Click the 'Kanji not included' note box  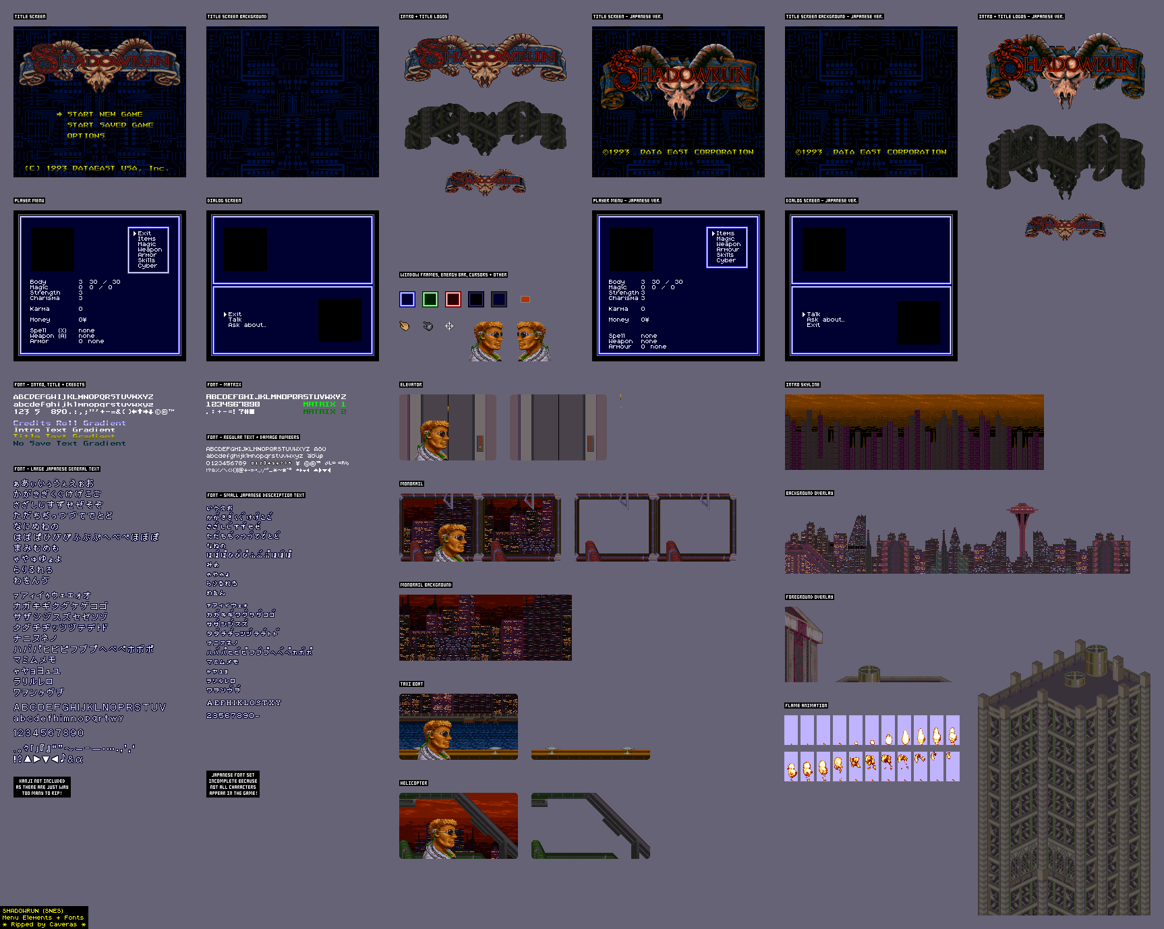click(42, 787)
